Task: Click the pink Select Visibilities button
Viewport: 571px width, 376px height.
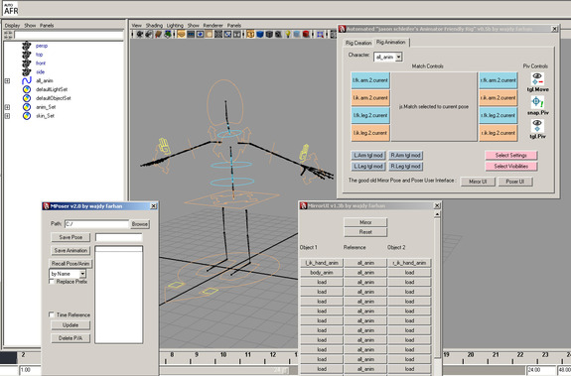Action: click(510, 167)
